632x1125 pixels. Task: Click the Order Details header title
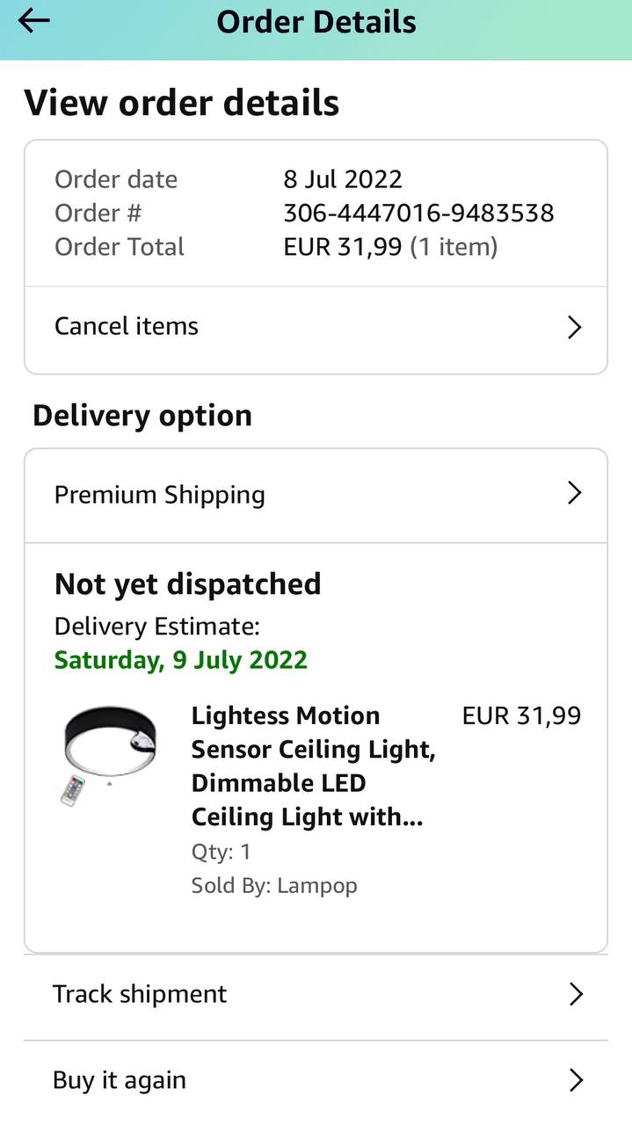point(316,22)
